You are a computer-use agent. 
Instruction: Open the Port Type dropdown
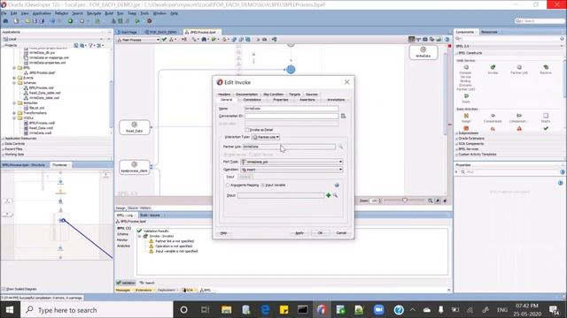pyautogui.click(x=291, y=162)
